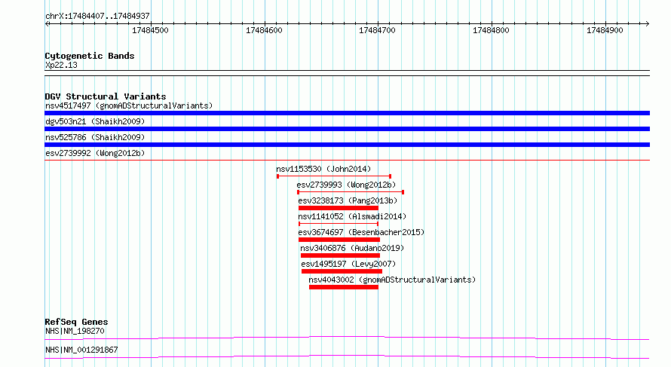Open variant esv1495197 (Levy2007) label

[348, 264]
